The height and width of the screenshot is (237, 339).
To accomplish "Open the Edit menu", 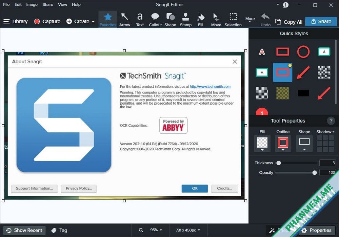I will click(x=18, y=4).
